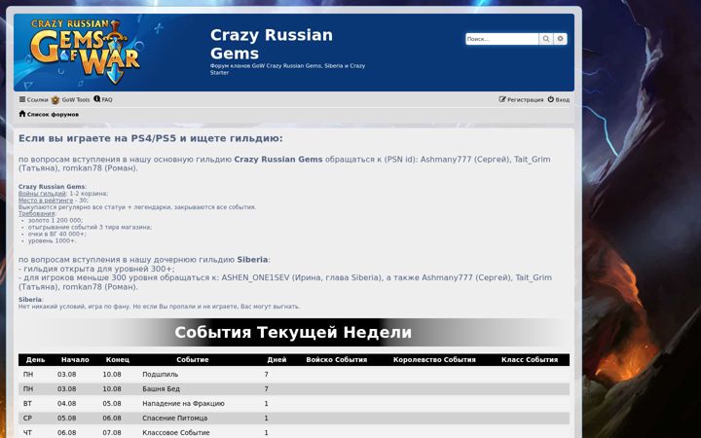Screen dimensions: 701x438
Task: Click the forum subtitle under site title
Action: [288, 69]
